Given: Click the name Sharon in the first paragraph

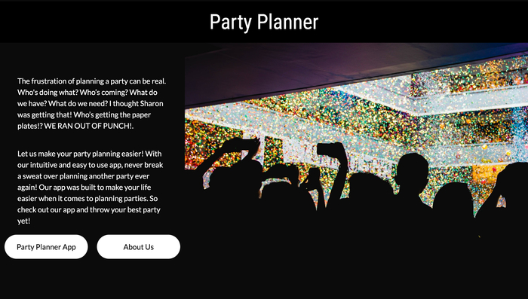Looking at the screenshot, I should click(x=152, y=104).
